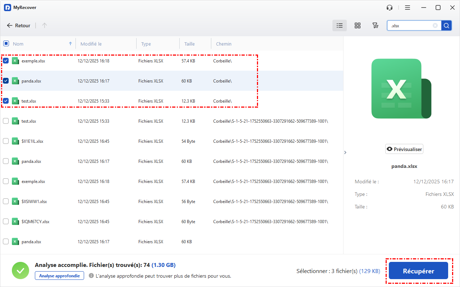Image resolution: width=460 pixels, height=287 pixels.
Task: Collapse the preview panel with the chevron
Action: (345, 152)
